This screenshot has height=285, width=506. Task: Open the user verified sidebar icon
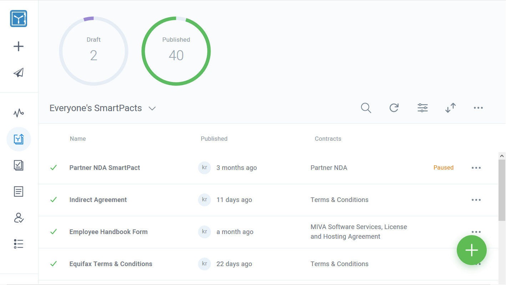click(x=19, y=218)
